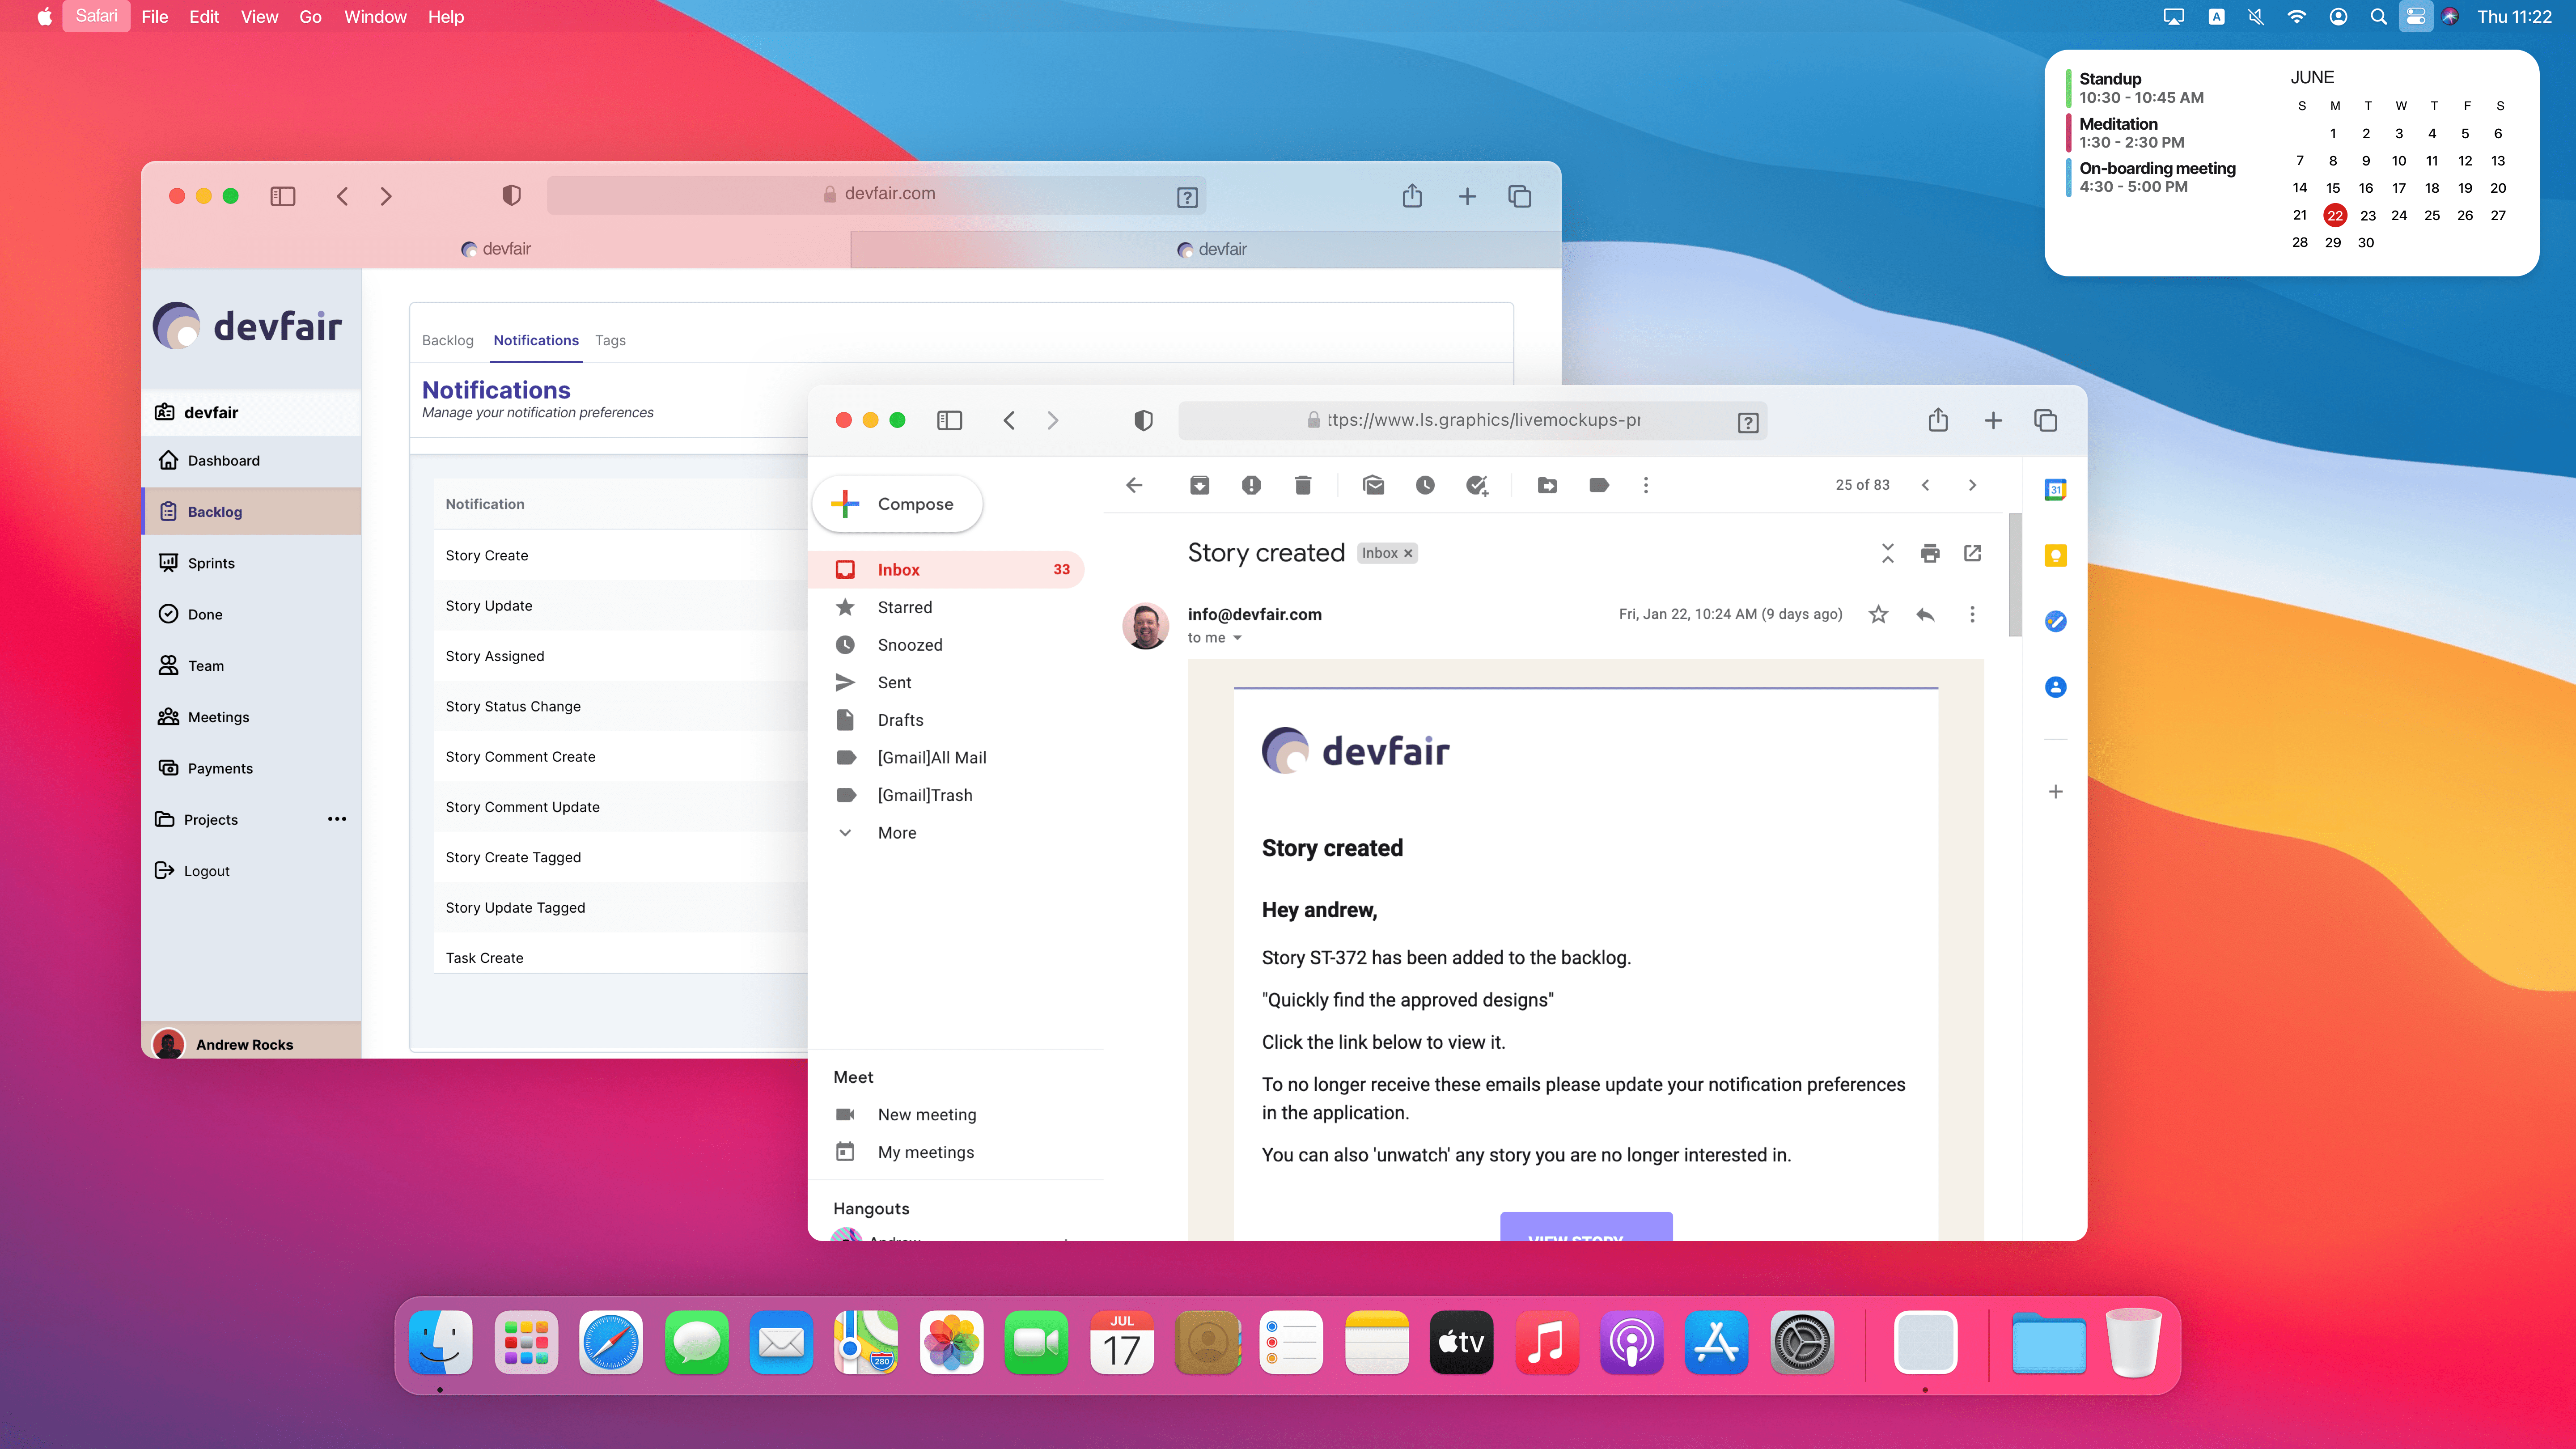Image resolution: width=2576 pixels, height=1449 pixels.
Task: Open the Projects three-dot options menu
Action: pyautogui.click(x=337, y=819)
